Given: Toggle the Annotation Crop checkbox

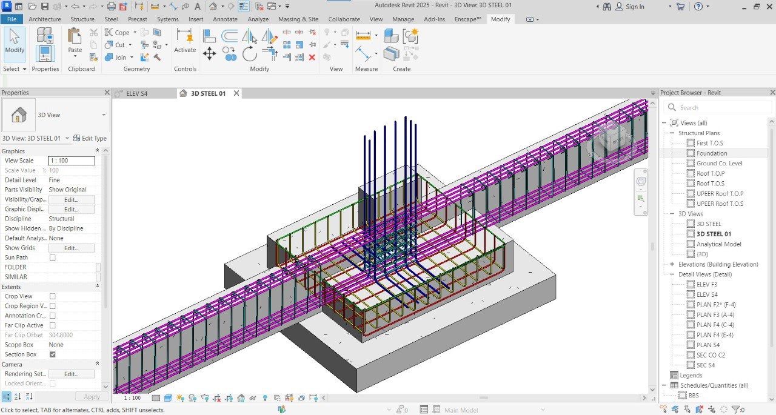Looking at the screenshot, I should [53, 316].
